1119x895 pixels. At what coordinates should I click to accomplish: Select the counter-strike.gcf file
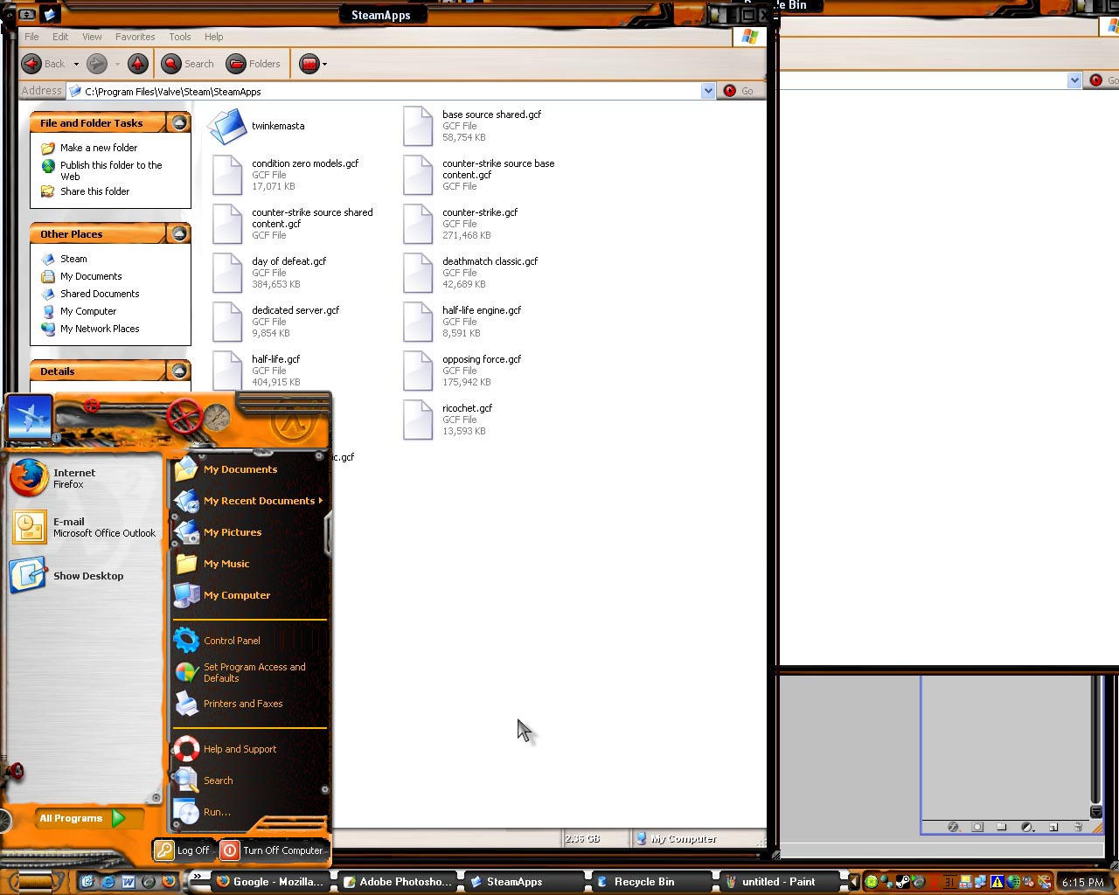[480, 212]
